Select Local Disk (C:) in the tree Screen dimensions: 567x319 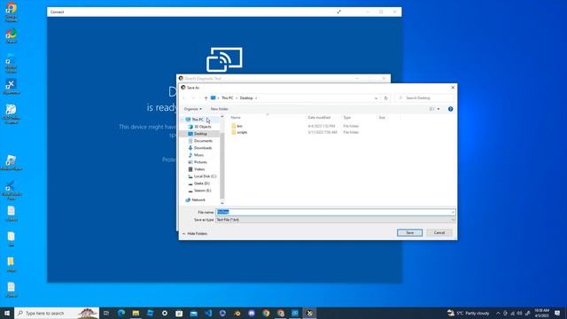[205, 176]
